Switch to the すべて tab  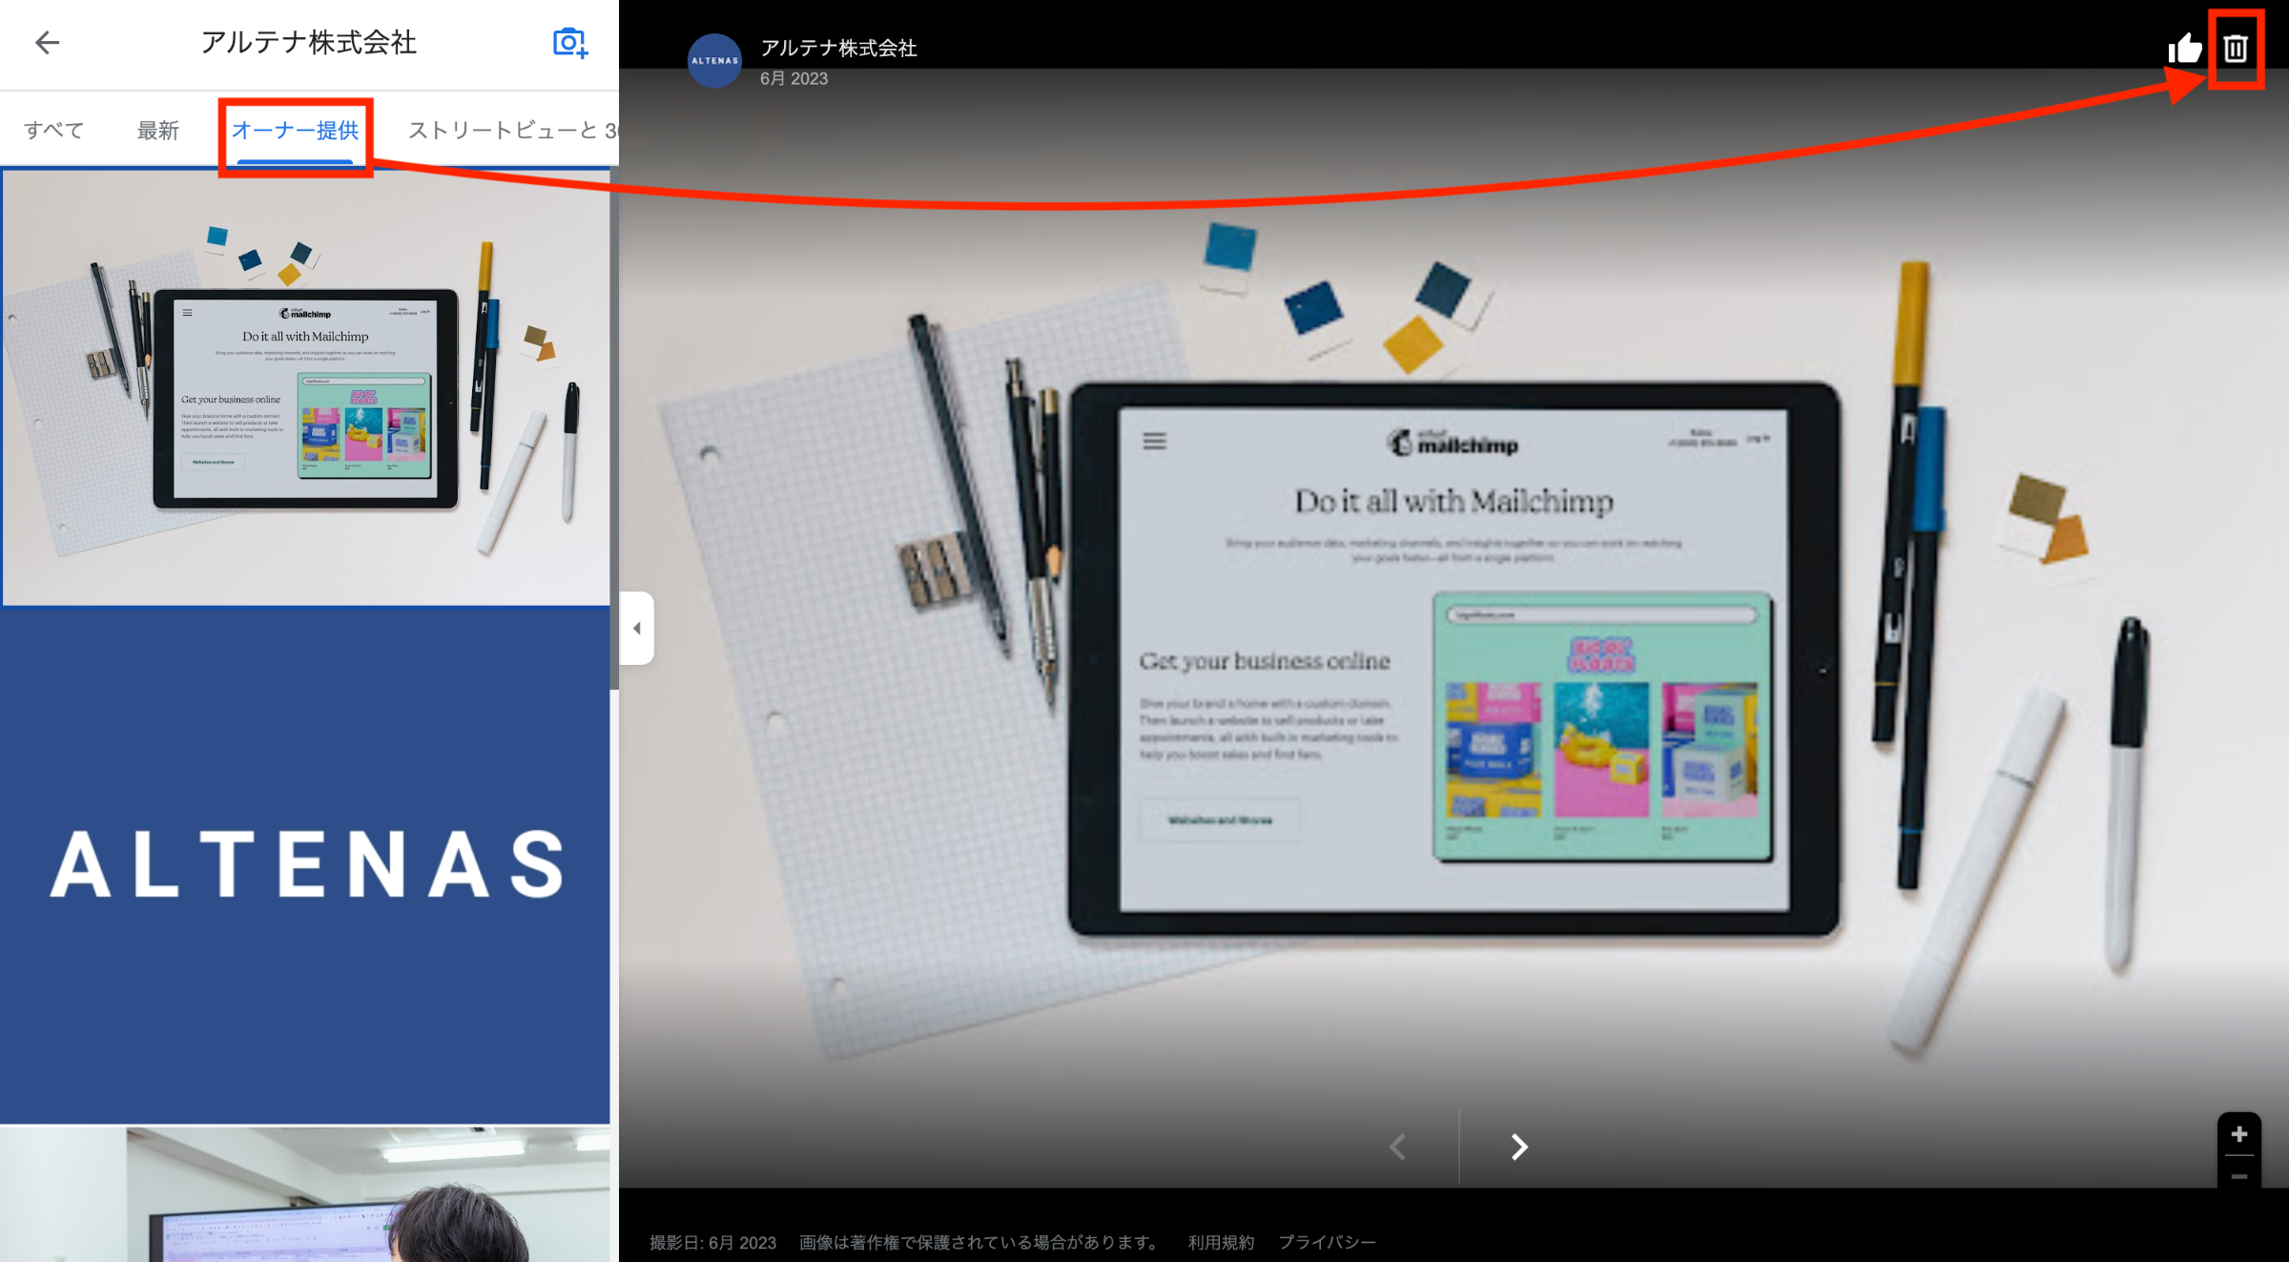tap(53, 130)
